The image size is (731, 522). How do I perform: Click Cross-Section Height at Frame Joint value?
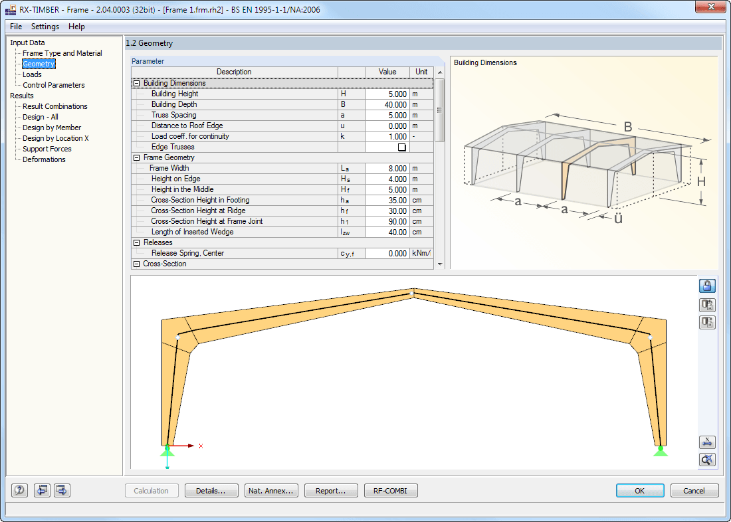coord(387,221)
